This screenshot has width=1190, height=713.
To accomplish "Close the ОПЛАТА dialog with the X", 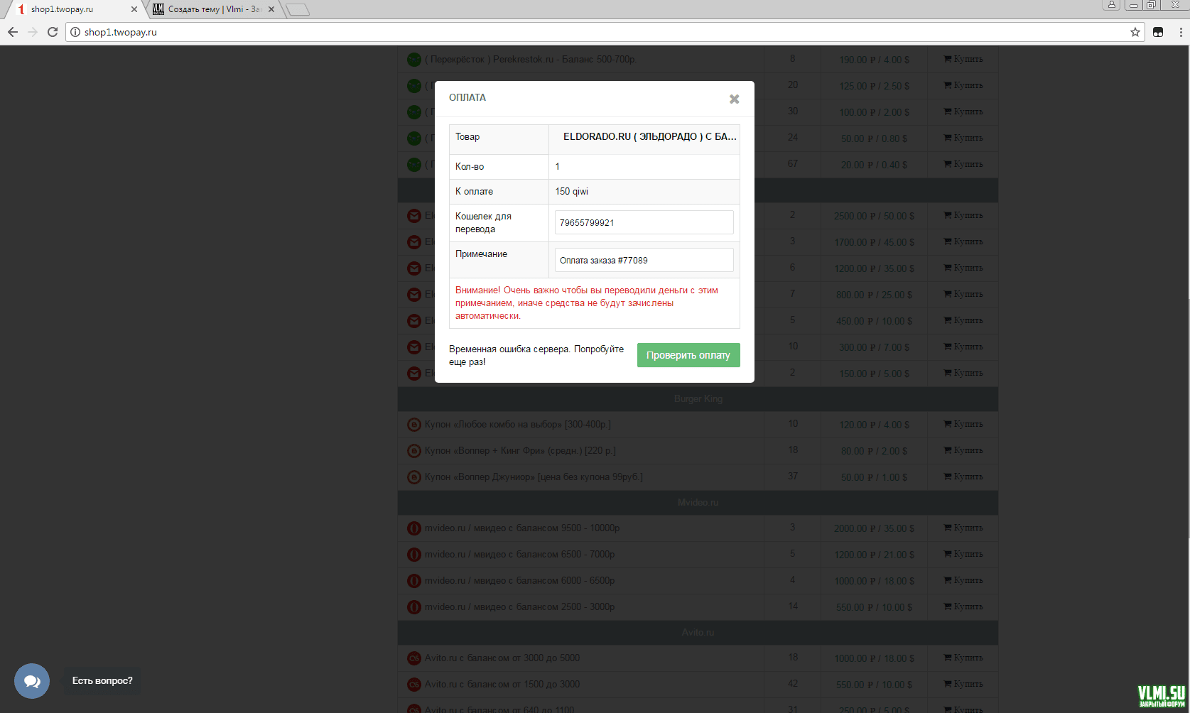I will point(734,99).
